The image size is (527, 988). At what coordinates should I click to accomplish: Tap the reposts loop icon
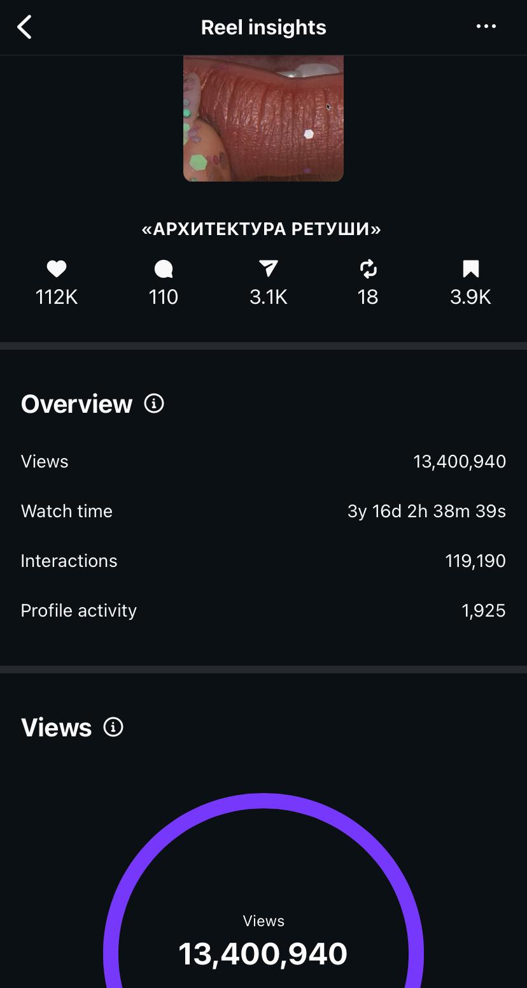[369, 269]
